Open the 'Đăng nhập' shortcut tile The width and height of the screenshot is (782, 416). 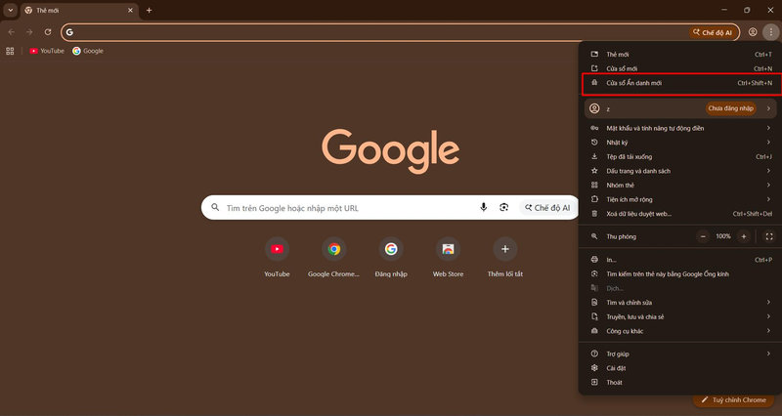coord(391,258)
